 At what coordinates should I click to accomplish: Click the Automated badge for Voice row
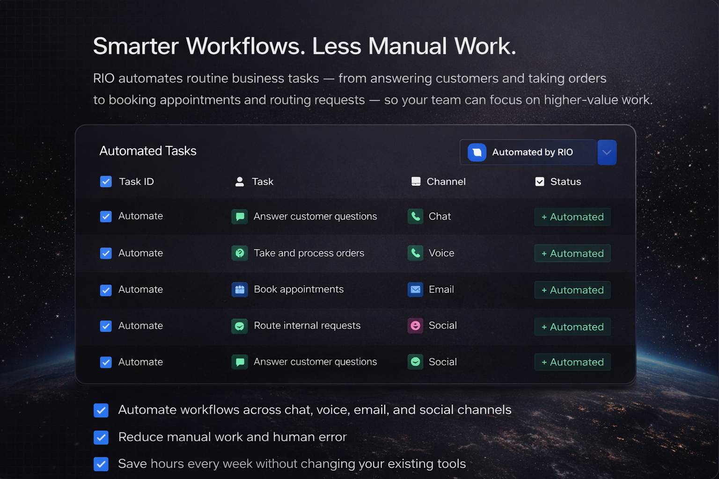point(572,254)
